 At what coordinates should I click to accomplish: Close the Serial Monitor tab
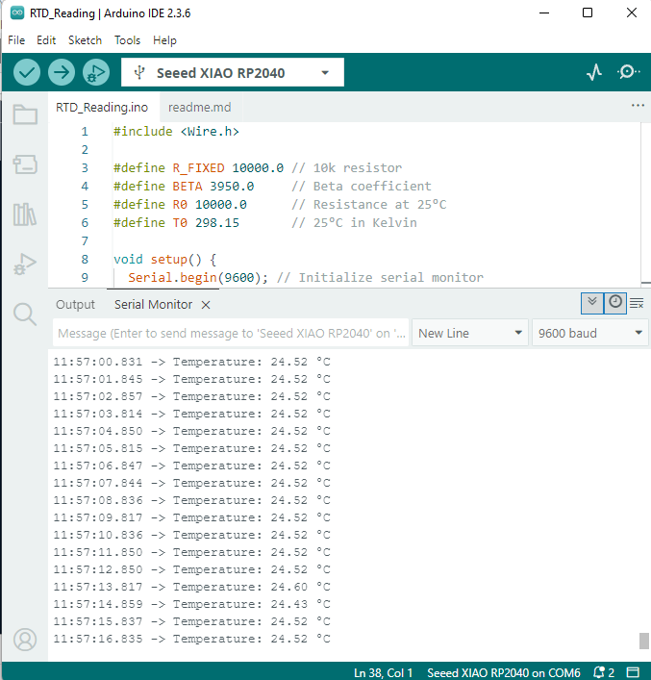pyautogui.click(x=206, y=305)
